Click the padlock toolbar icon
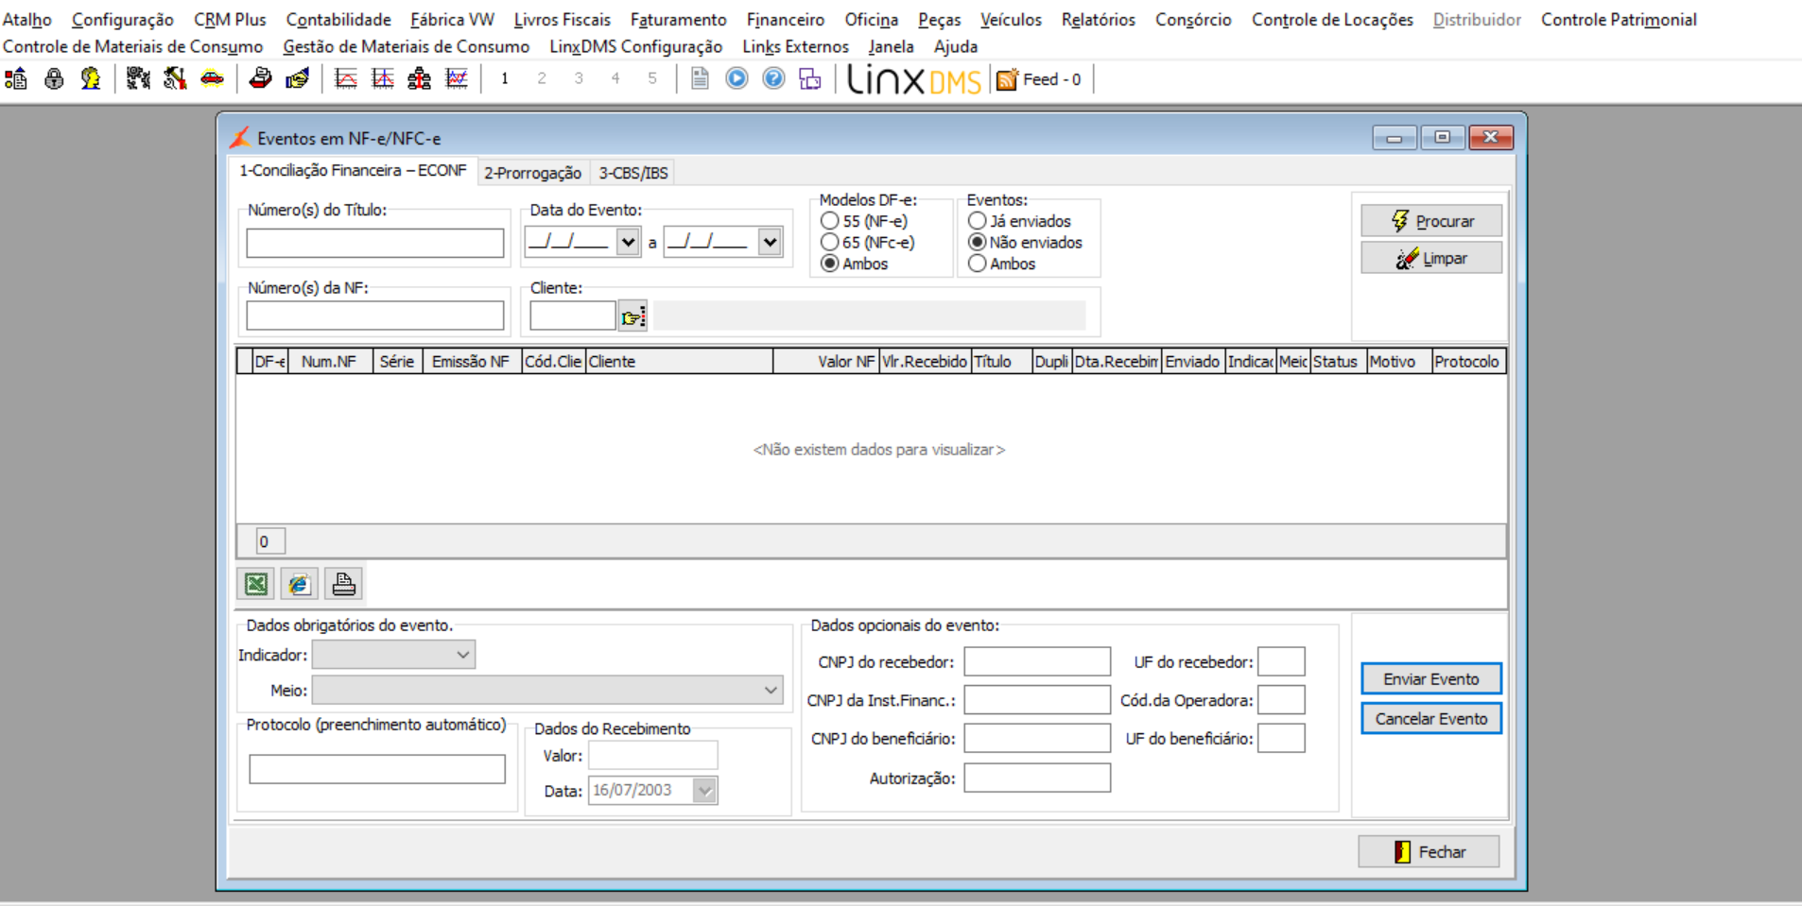The image size is (1802, 906). click(54, 79)
